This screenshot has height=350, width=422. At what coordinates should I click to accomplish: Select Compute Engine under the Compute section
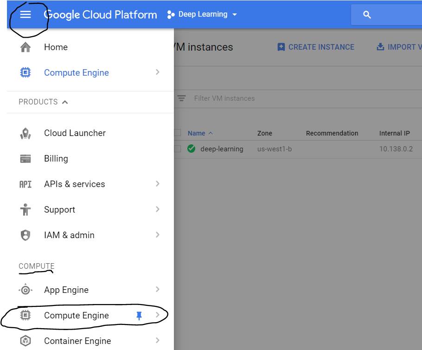(77, 316)
